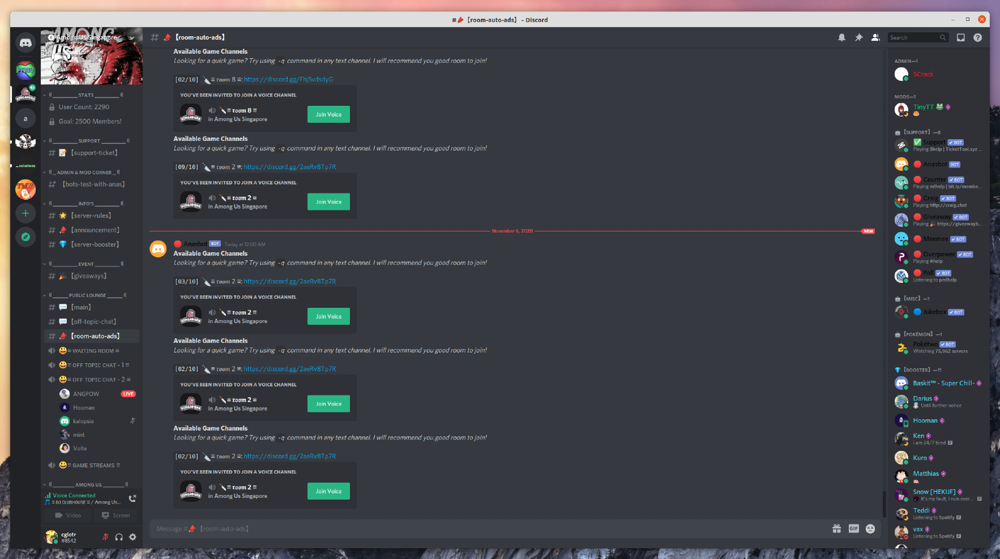
Task: Open the server-rules channel
Action: (92, 216)
